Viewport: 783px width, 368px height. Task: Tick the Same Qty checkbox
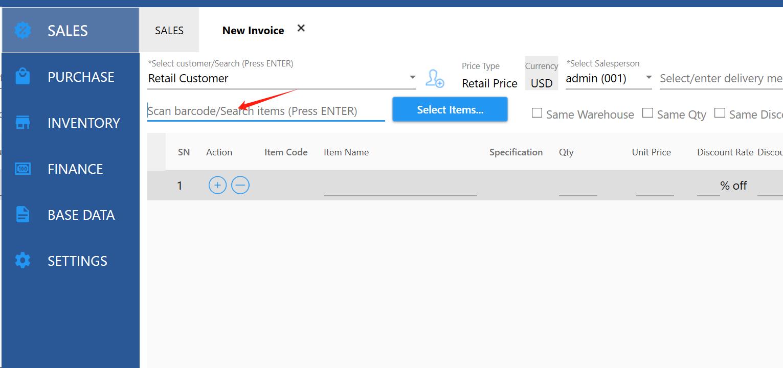click(648, 113)
